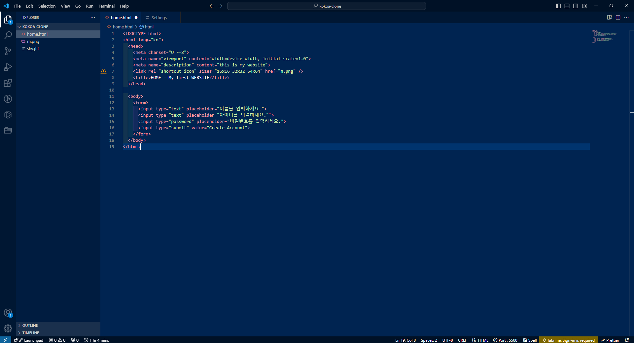634x343 pixels.
Task: Select m.png in the file tree
Action: 58,41
